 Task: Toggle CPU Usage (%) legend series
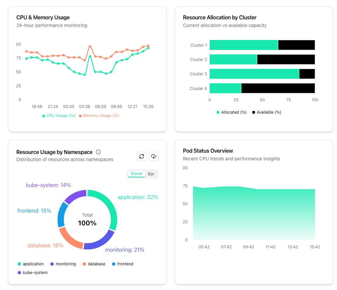tap(59, 116)
